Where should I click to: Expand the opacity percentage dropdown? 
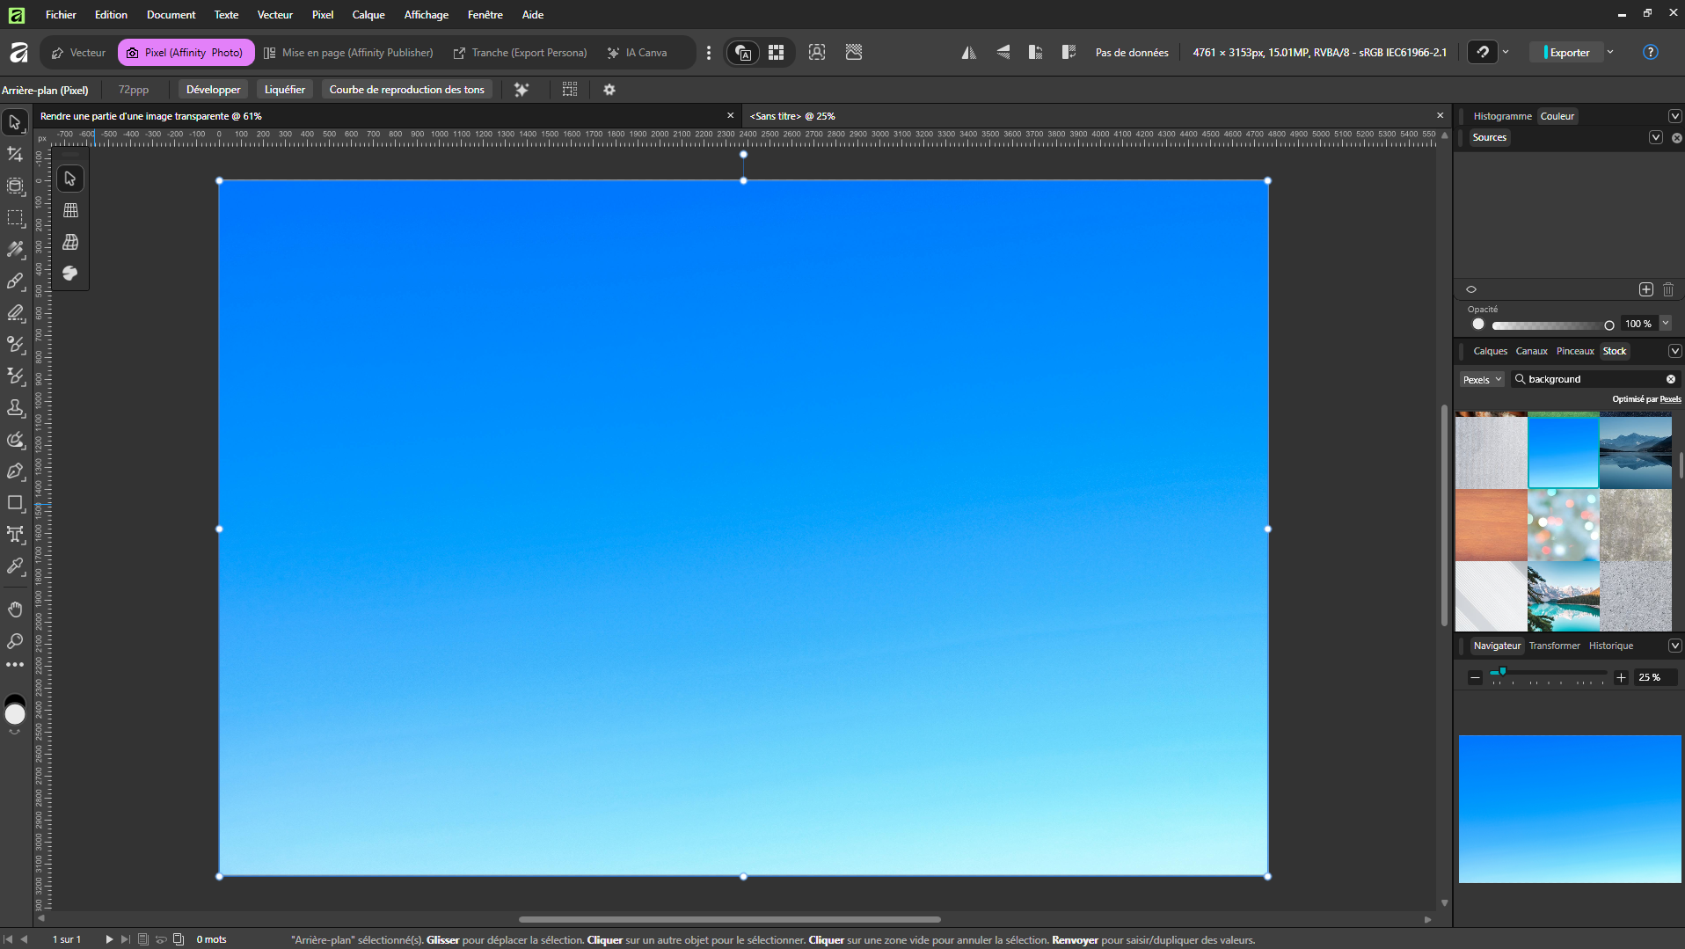click(1666, 324)
